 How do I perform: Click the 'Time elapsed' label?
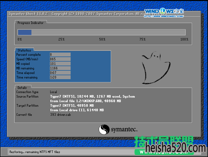(x=25, y=73)
